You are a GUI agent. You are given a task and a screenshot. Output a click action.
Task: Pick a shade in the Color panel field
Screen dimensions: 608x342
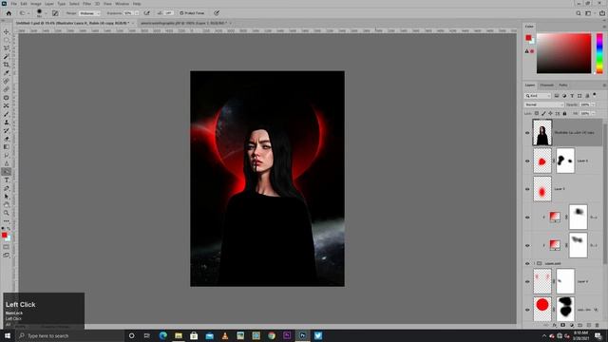[563, 53]
